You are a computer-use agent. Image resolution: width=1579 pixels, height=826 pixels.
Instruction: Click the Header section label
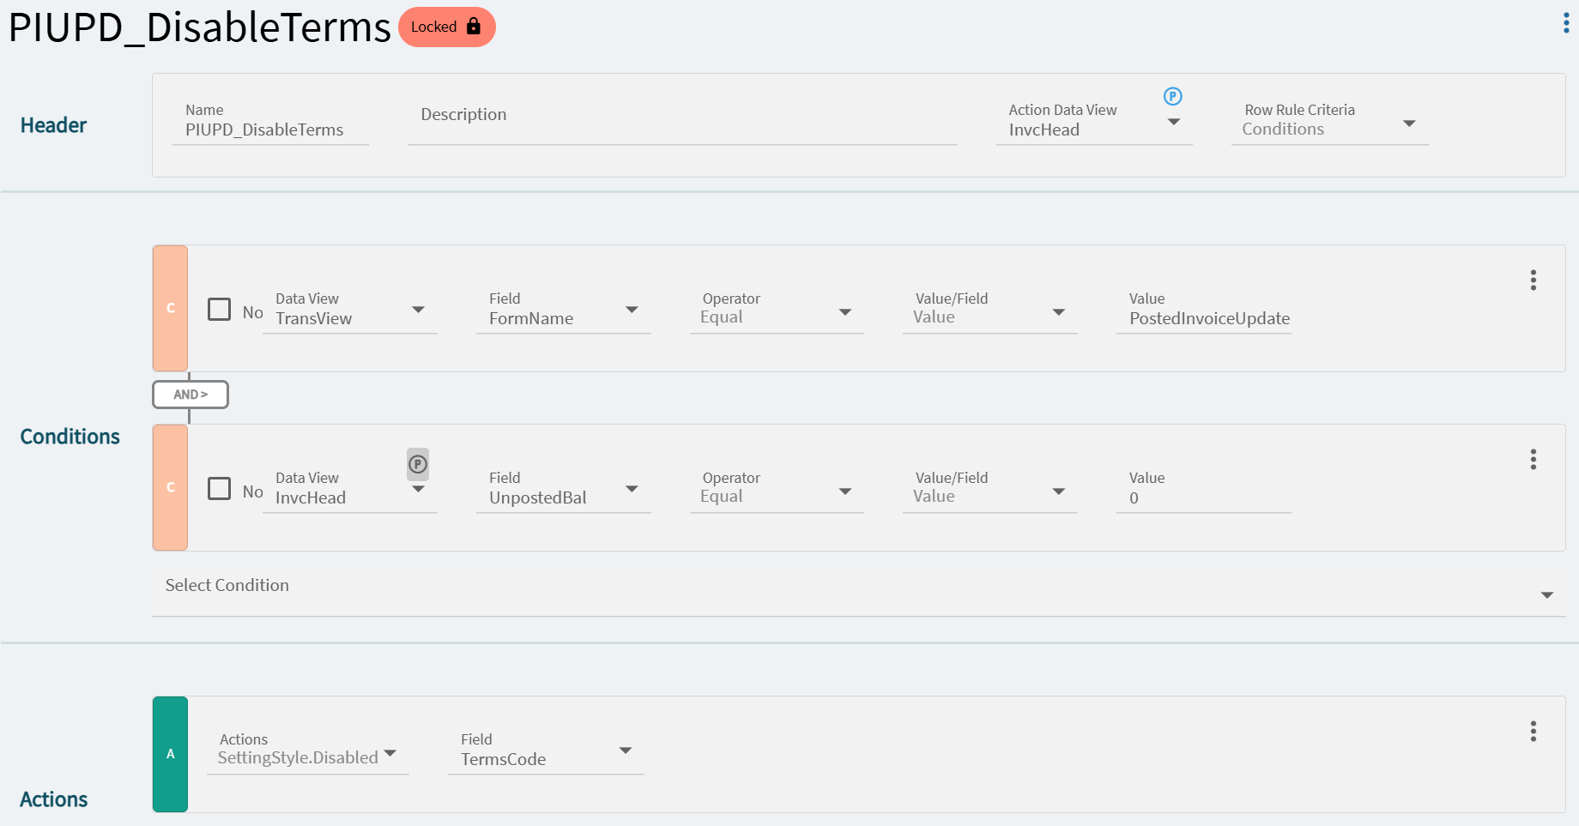53,125
